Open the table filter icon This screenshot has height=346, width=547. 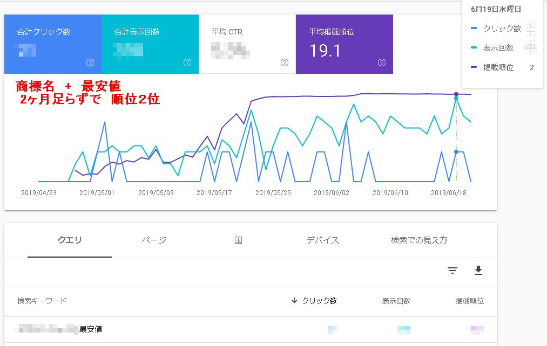point(453,271)
